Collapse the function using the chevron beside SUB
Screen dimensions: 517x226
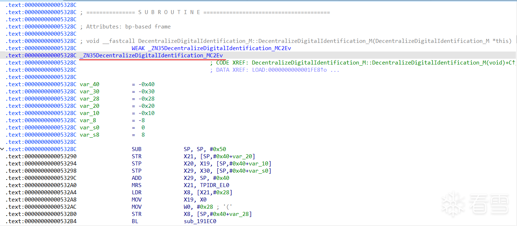pyautogui.click(x=3, y=149)
